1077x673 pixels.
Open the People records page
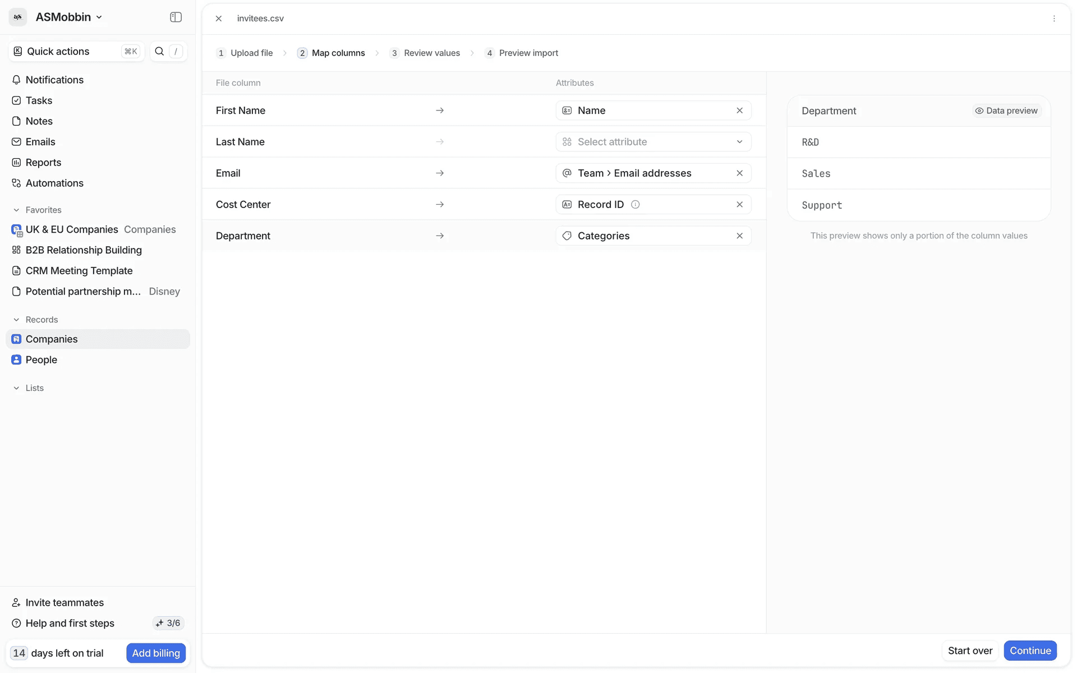pos(41,359)
